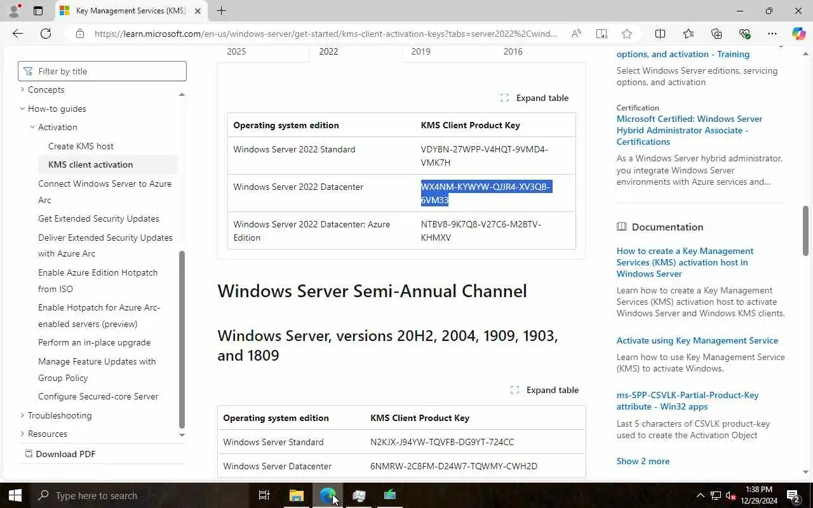Focus the Filter by title field
The height and width of the screenshot is (508, 813).
tap(102, 71)
